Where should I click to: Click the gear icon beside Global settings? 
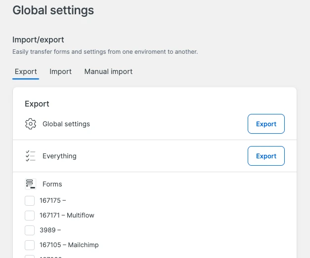tap(31, 124)
